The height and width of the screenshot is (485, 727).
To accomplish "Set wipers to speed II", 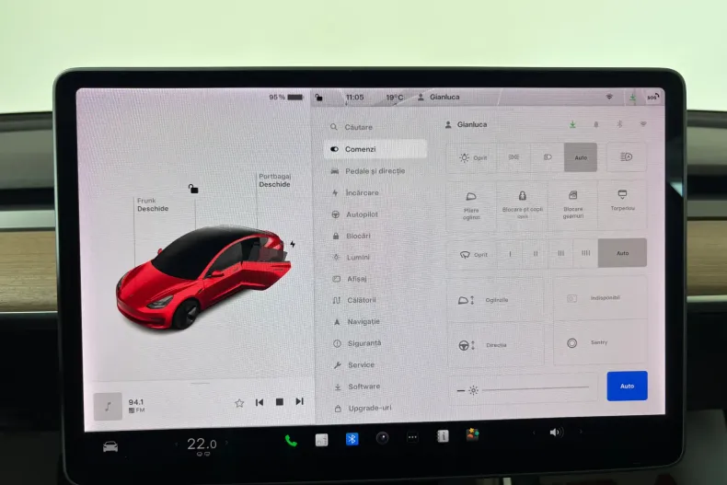I will [536, 254].
